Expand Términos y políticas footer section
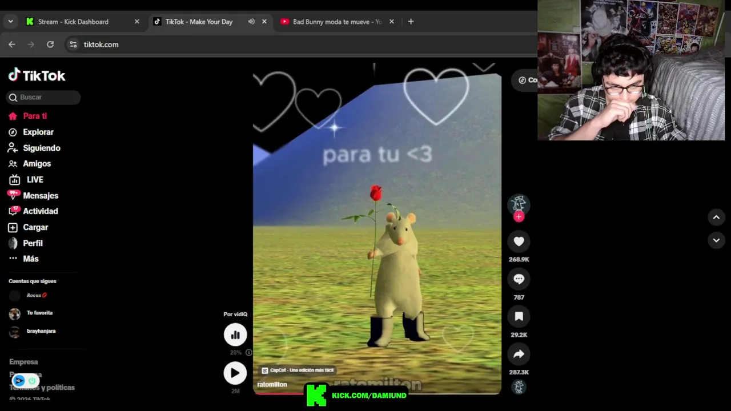Viewport: 731px width, 411px height. click(42, 388)
